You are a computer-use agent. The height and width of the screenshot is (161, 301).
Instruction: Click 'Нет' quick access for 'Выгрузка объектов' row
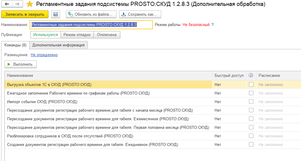(x=218, y=84)
